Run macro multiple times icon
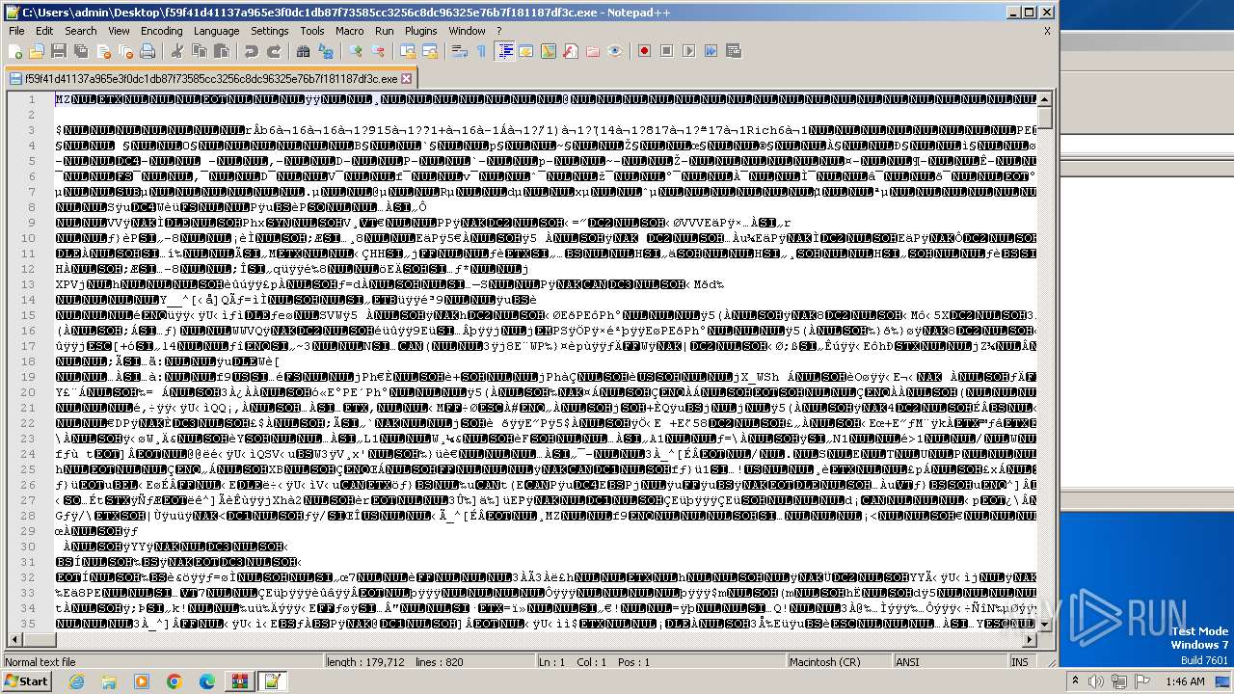The width and height of the screenshot is (1234, 694). tap(711, 51)
